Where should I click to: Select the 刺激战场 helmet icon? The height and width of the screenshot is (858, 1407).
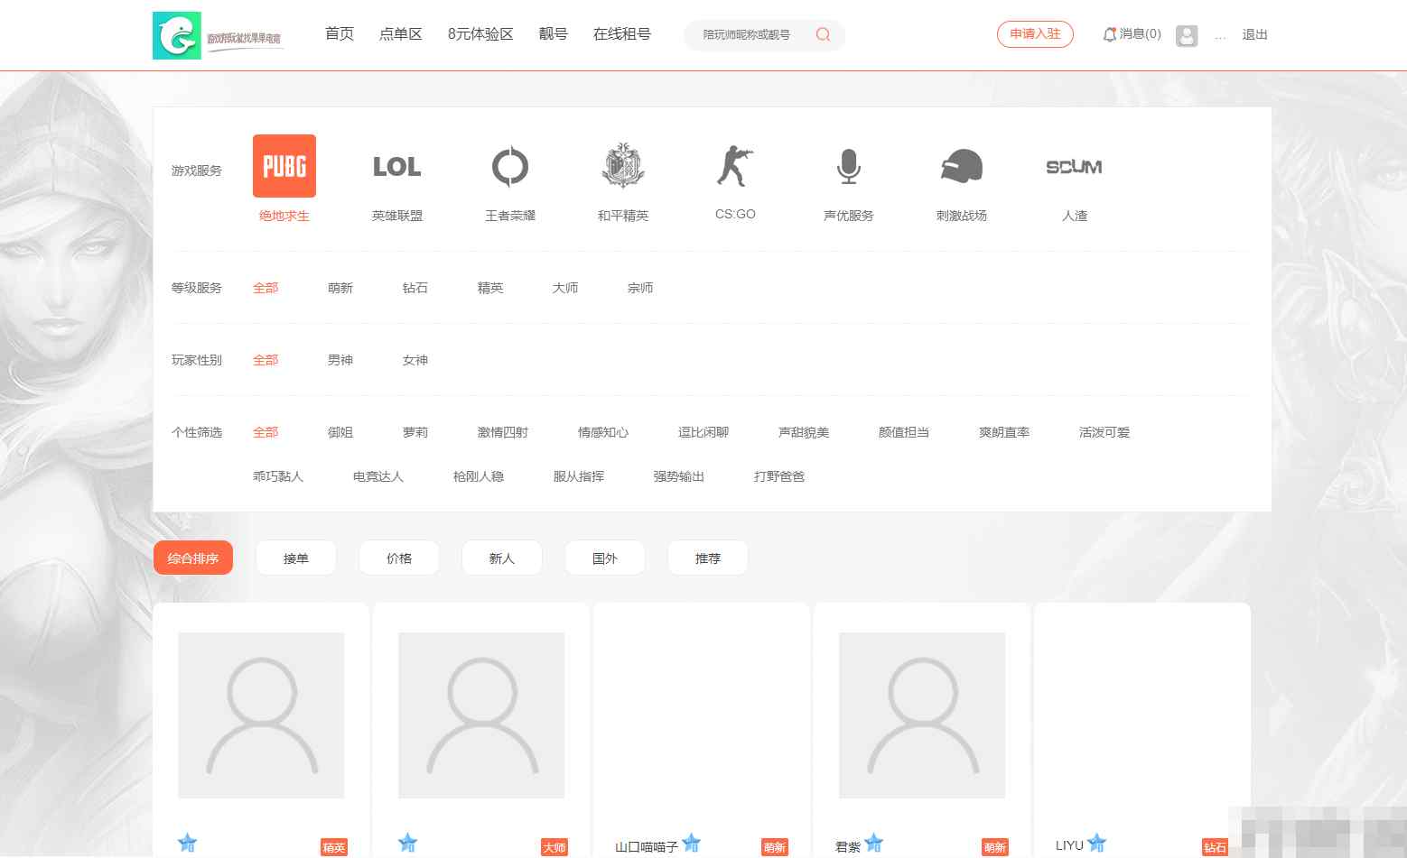point(961,166)
